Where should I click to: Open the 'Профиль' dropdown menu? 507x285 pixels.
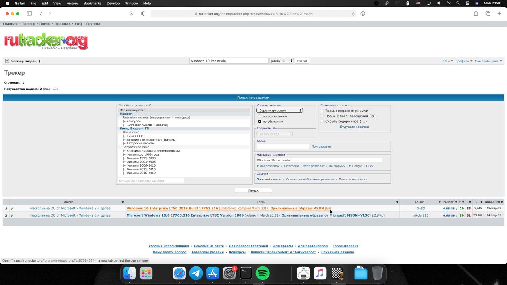[x=463, y=61]
